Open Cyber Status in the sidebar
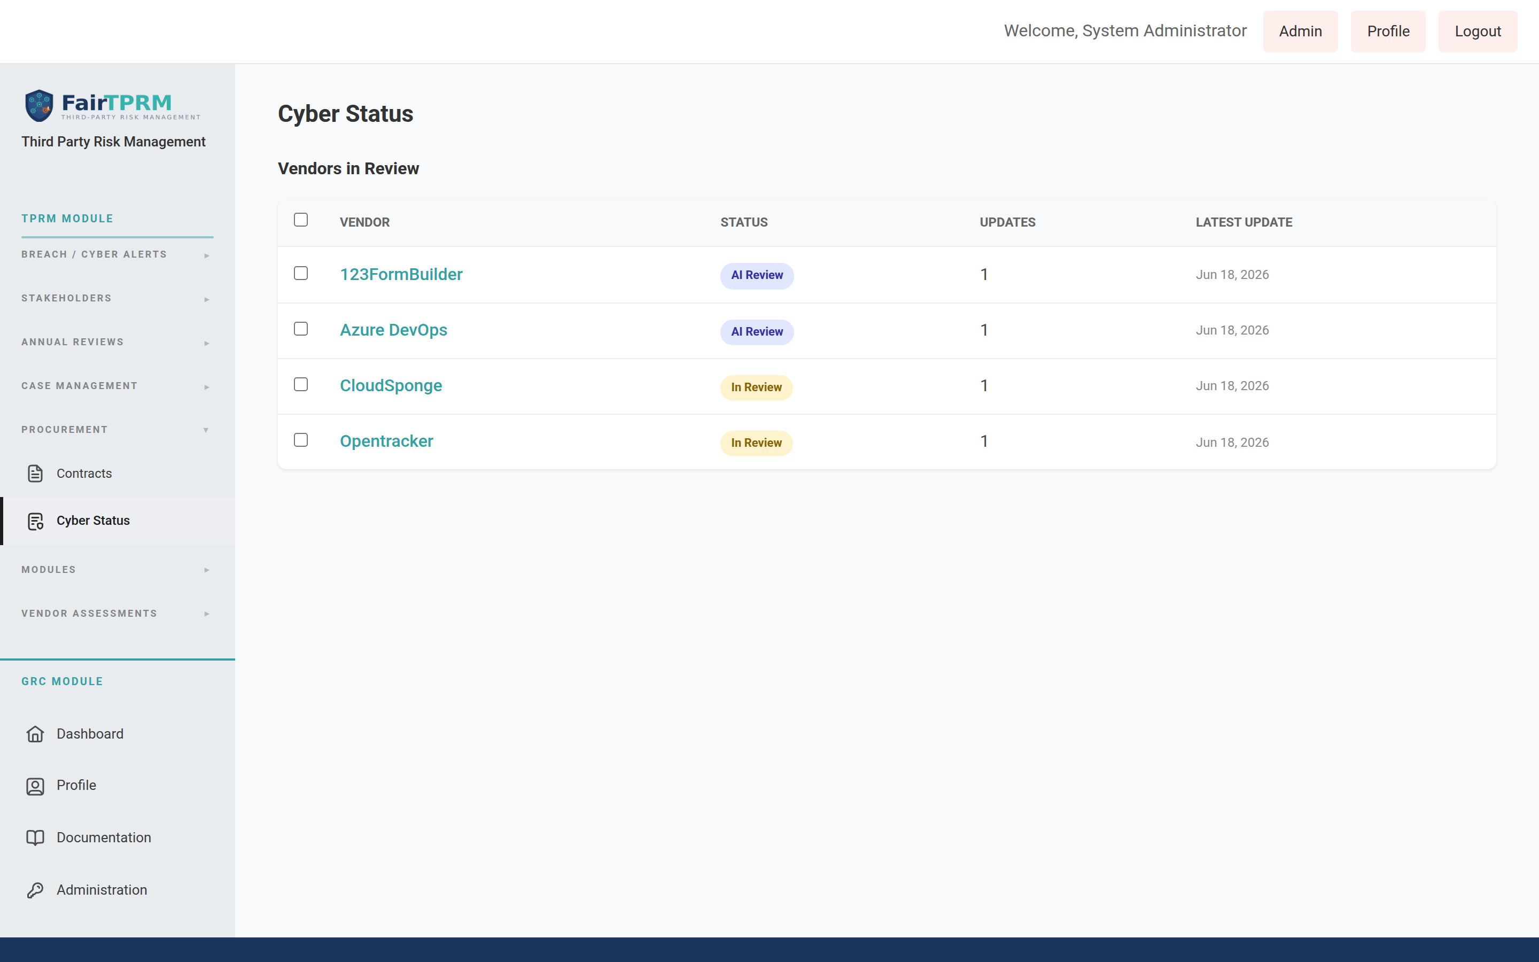This screenshot has width=1539, height=962. point(118,521)
